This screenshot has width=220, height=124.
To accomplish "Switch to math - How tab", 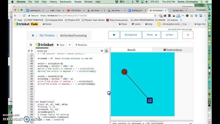I will pyautogui.click(x=55, y=11).
